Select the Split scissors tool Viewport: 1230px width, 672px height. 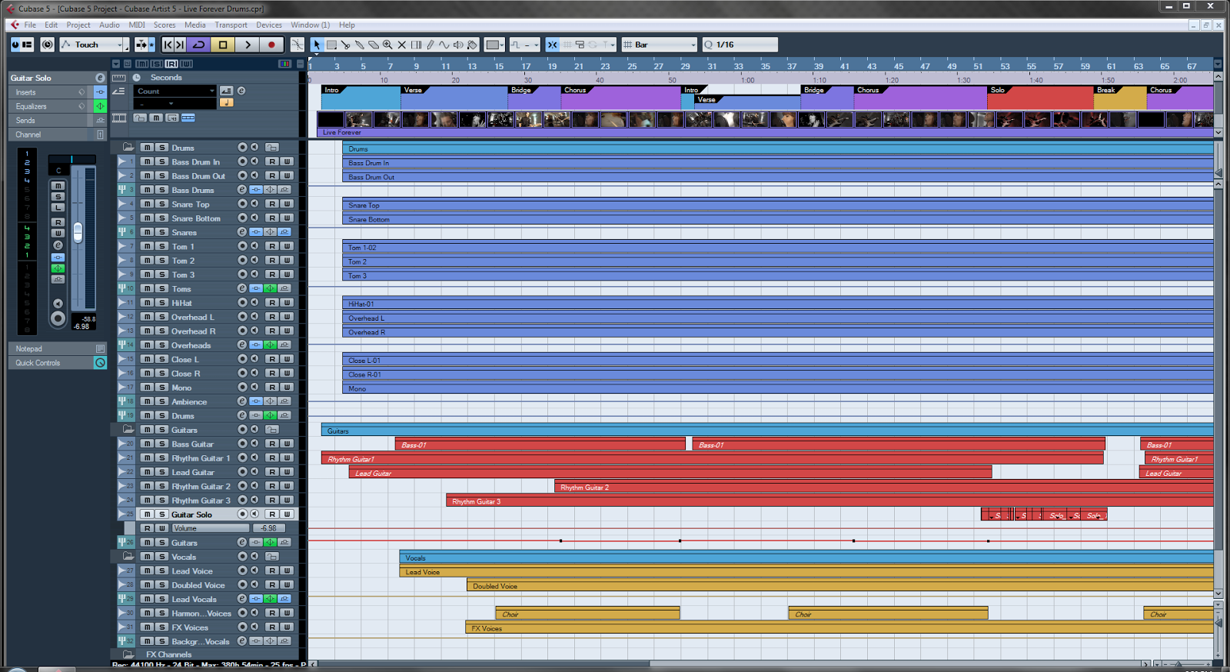(x=345, y=45)
